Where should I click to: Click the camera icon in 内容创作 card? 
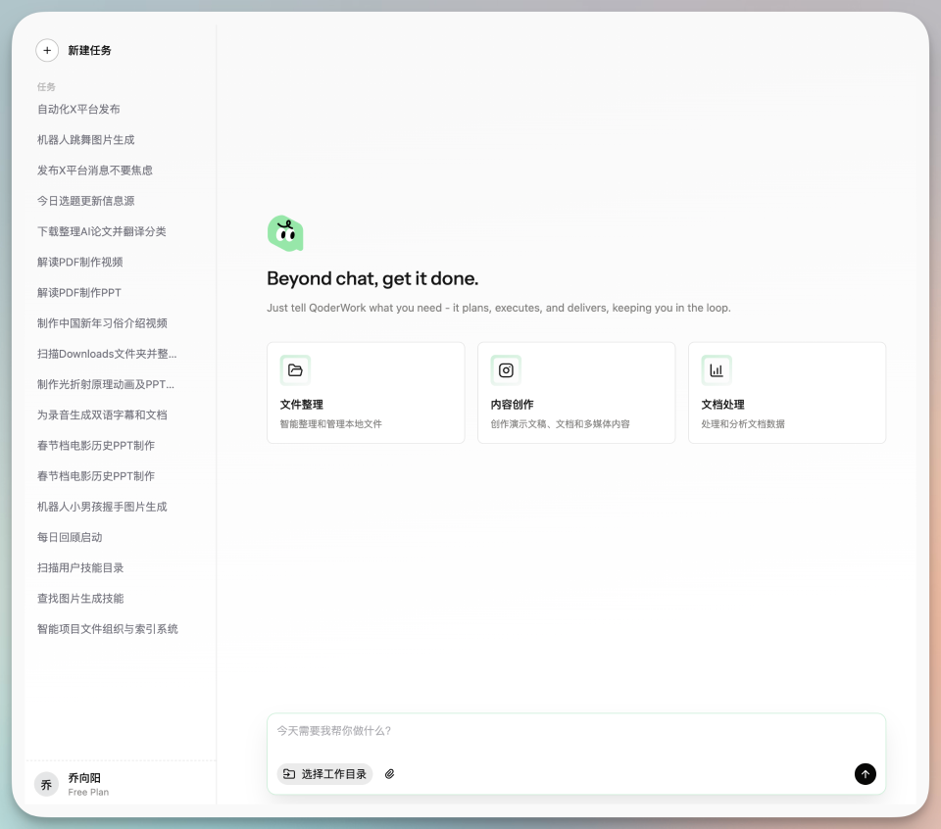tap(506, 370)
